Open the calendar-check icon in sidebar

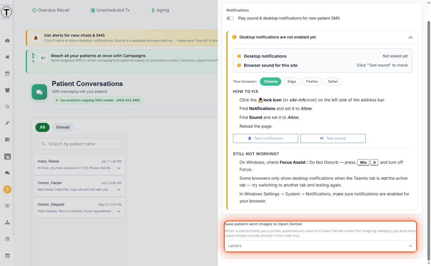pos(7,73)
